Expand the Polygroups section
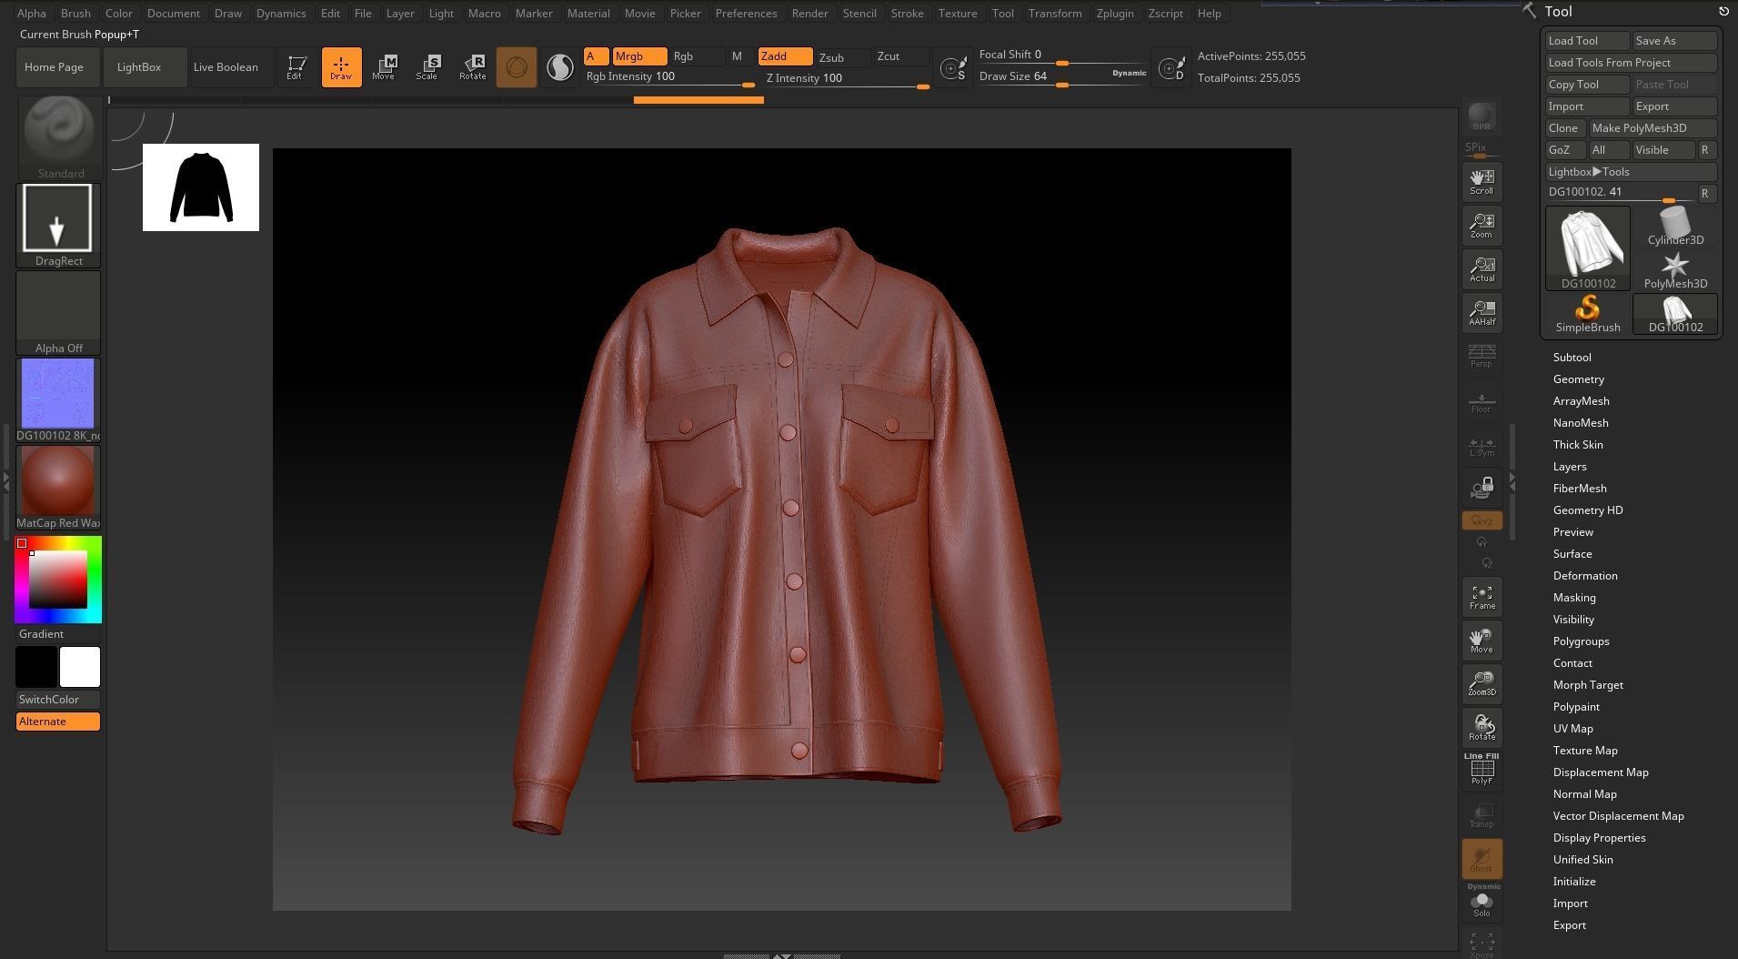1738x959 pixels. (x=1581, y=641)
